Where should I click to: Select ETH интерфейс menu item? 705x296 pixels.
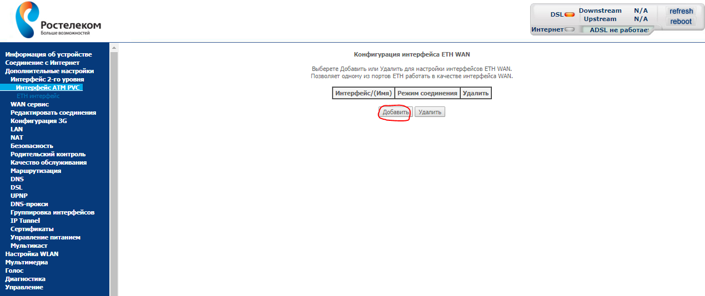tap(38, 96)
